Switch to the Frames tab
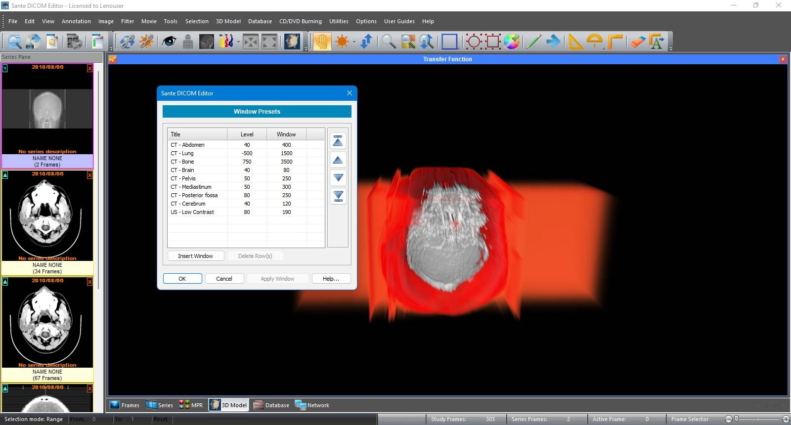The width and height of the screenshot is (791, 425). click(x=125, y=405)
